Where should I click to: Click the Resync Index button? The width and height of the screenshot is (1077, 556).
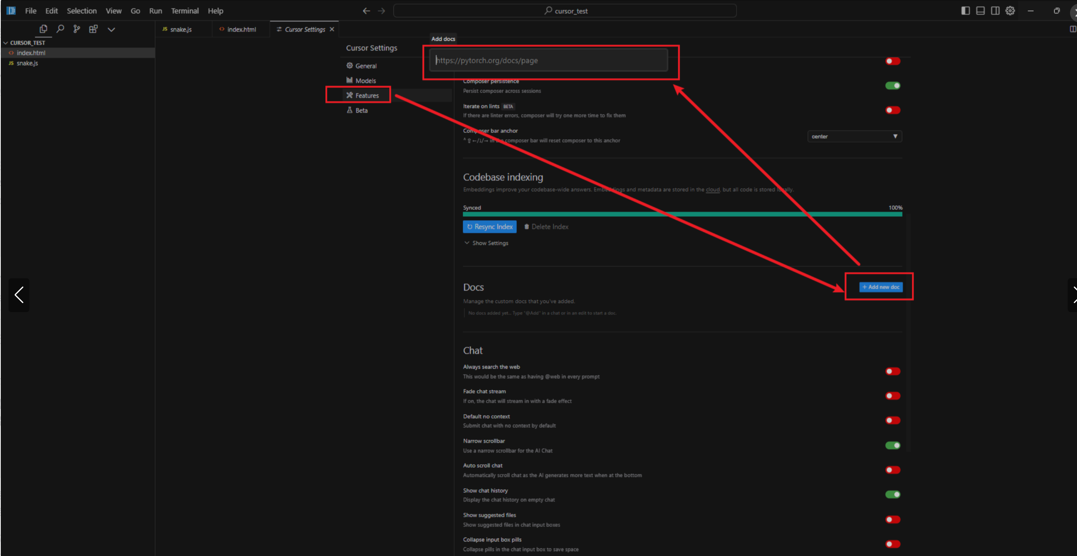coord(489,227)
